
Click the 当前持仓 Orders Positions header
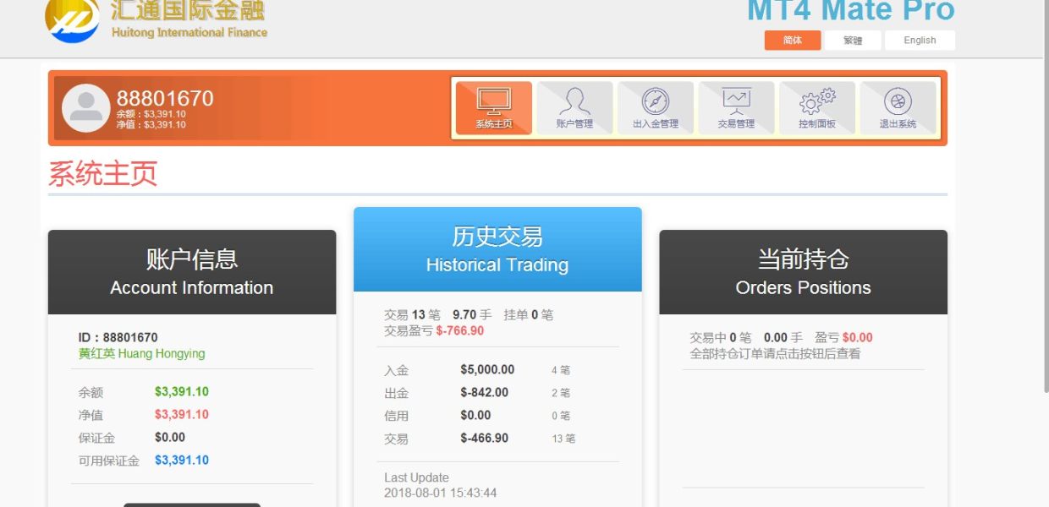[803, 272]
